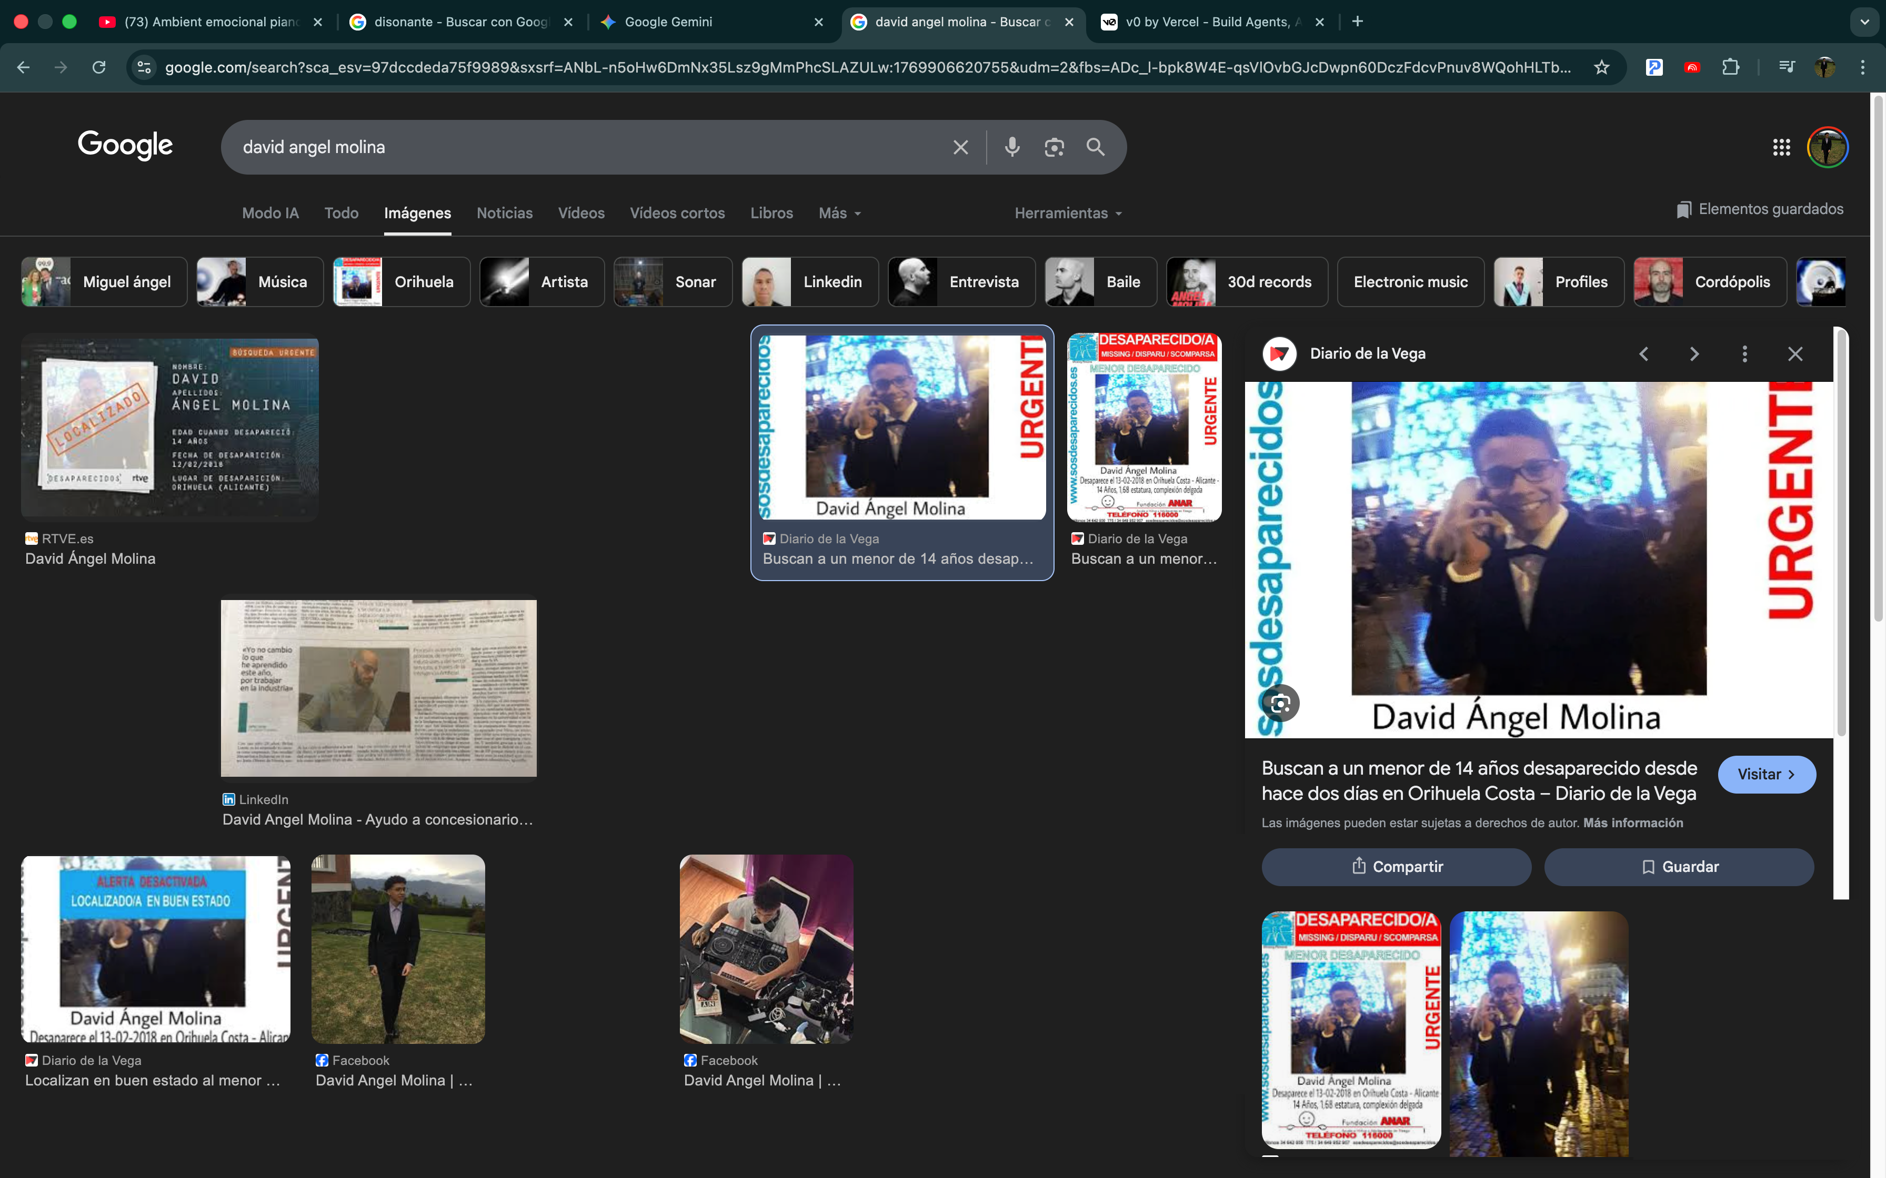This screenshot has height=1178, width=1886.
Task: Close the image preview panel
Action: pos(1795,354)
